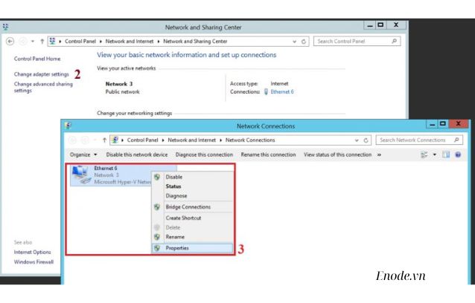Open help icon in Network Connections toolbar
Viewport: 475px width, 303px height.
(458, 154)
